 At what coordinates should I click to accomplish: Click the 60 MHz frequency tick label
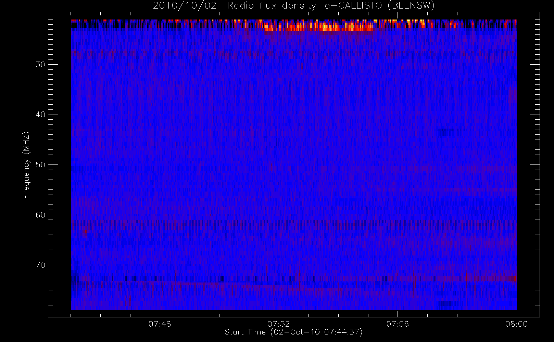click(x=40, y=215)
